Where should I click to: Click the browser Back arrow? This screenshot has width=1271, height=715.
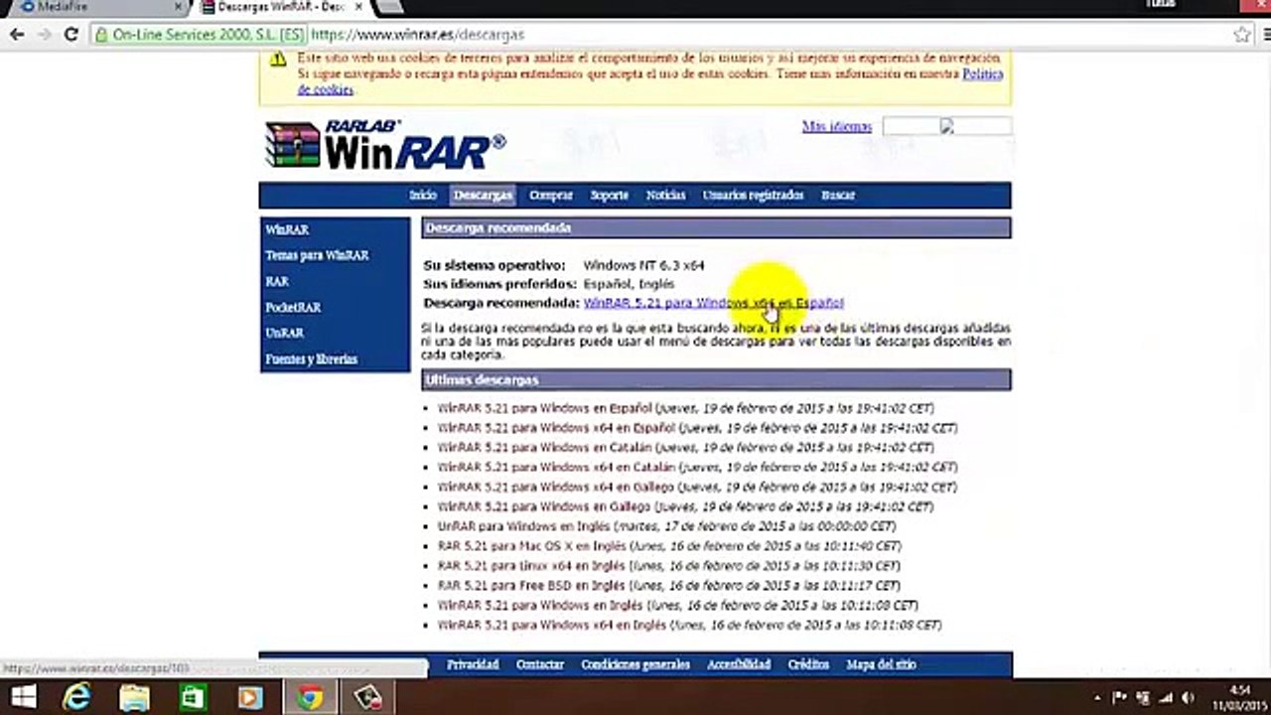point(17,35)
